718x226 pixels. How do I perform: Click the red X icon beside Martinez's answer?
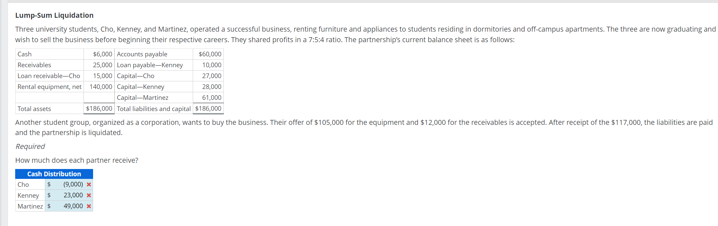(89, 206)
